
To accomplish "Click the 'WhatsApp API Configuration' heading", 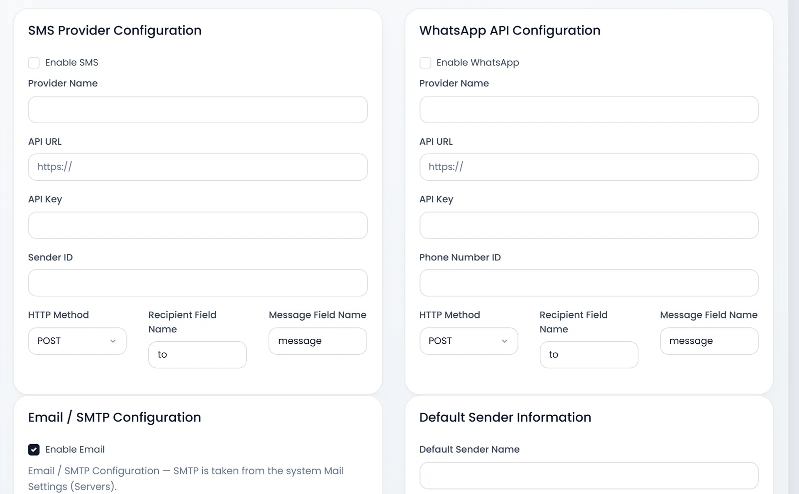I will coord(510,30).
